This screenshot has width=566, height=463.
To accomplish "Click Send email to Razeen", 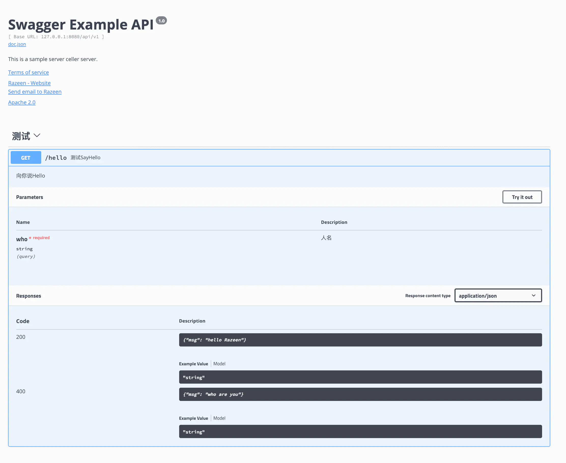I will pyautogui.click(x=35, y=92).
